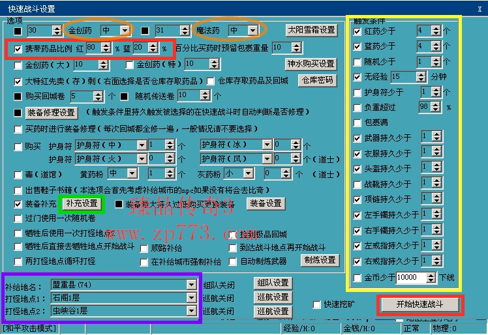Uncheck the 红药少于 trigger checkbox
The height and width of the screenshot is (335, 488).
tap(357, 30)
